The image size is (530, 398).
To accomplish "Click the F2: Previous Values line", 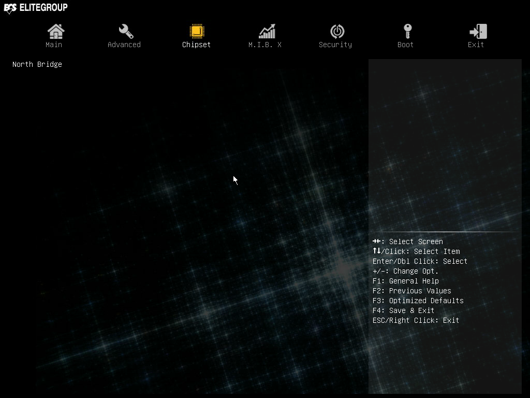I will (411, 291).
